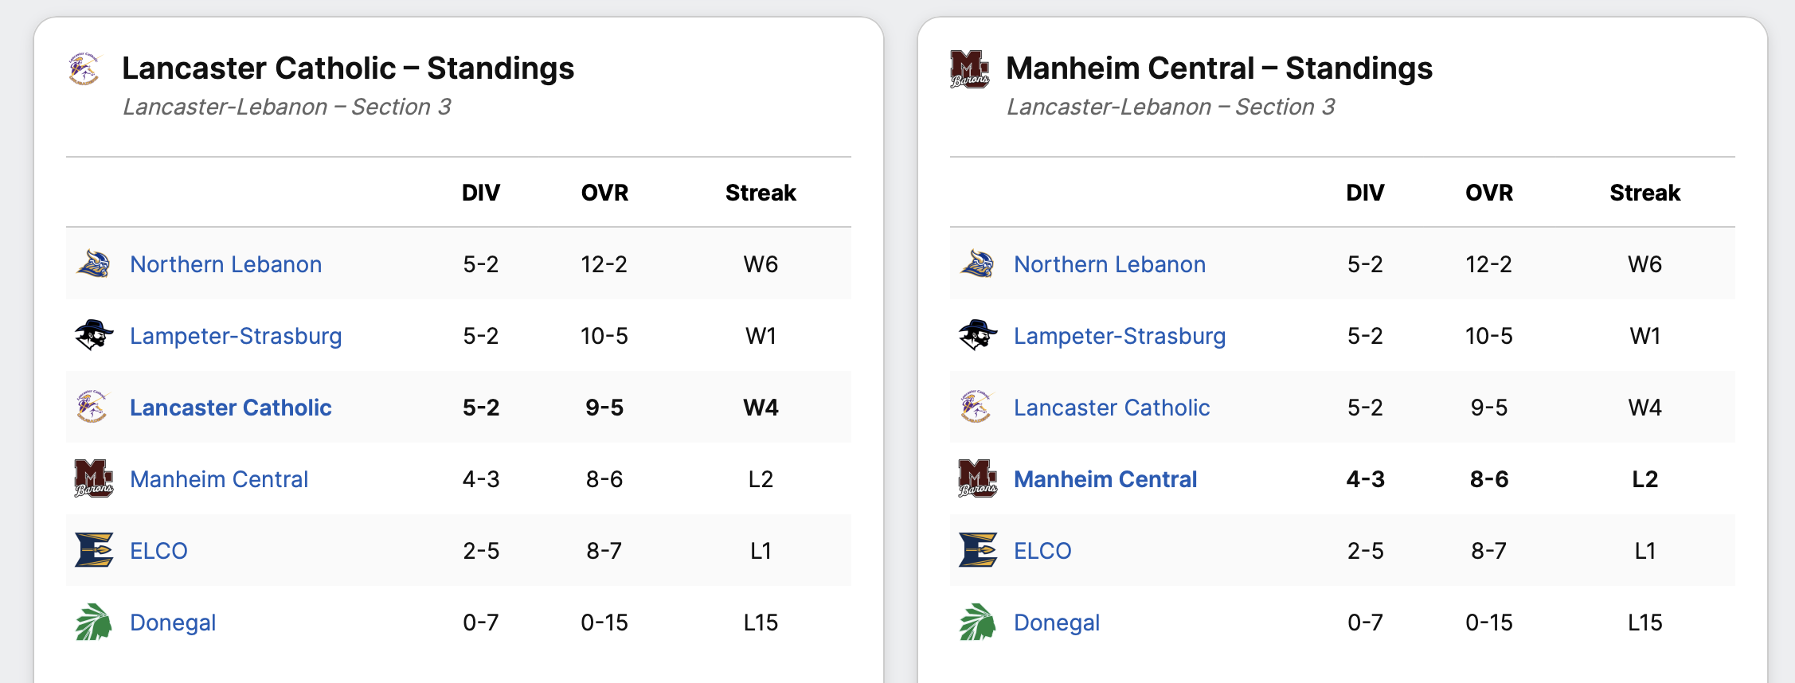Image resolution: width=1795 pixels, height=683 pixels.
Task: Click Northern Lebanon Vikings logo in left table
Action: coord(93,263)
